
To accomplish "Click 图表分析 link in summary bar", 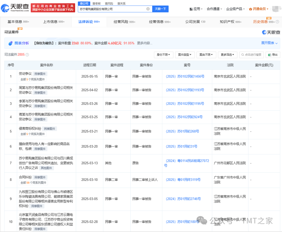I will (x=22, y=43).
